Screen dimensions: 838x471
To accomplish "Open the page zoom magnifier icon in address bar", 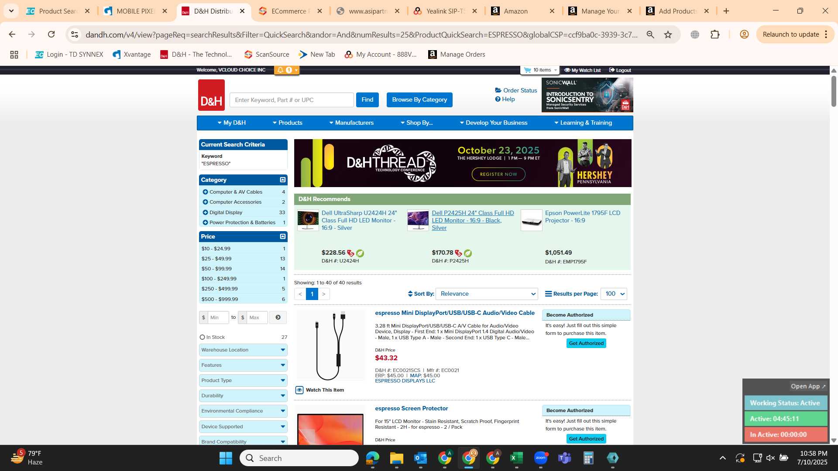I will pyautogui.click(x=650, y=34).
